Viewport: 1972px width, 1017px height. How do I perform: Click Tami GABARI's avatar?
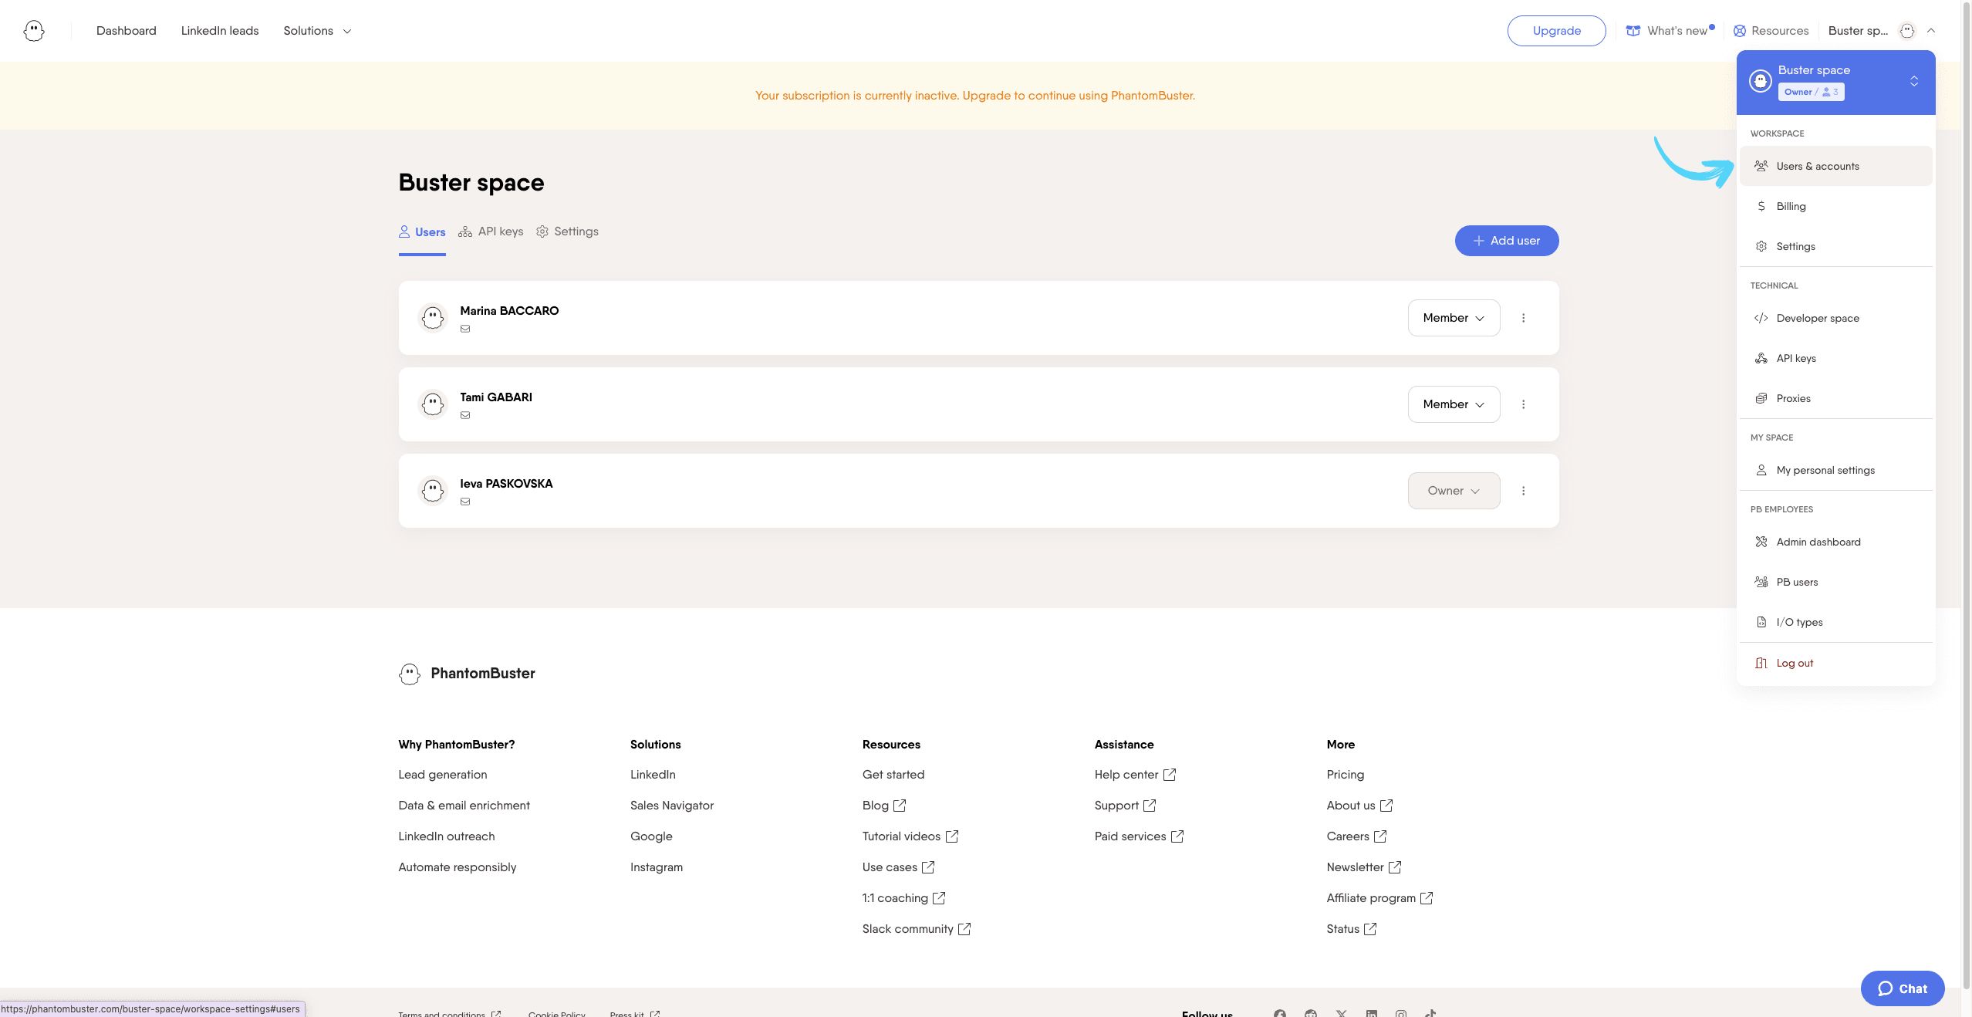tap(433, 404)
